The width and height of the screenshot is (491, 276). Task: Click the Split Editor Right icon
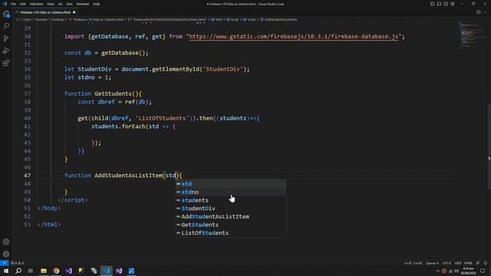click(x=479, y=12)
